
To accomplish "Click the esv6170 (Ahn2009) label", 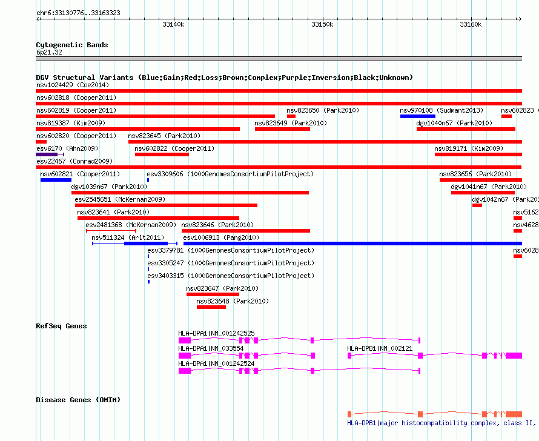I will coord(67,148).
